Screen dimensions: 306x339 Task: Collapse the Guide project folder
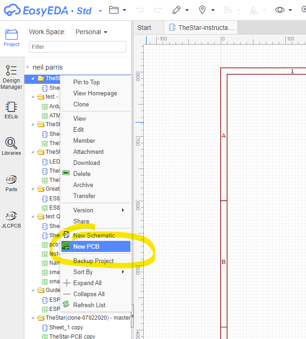(33, 290)
